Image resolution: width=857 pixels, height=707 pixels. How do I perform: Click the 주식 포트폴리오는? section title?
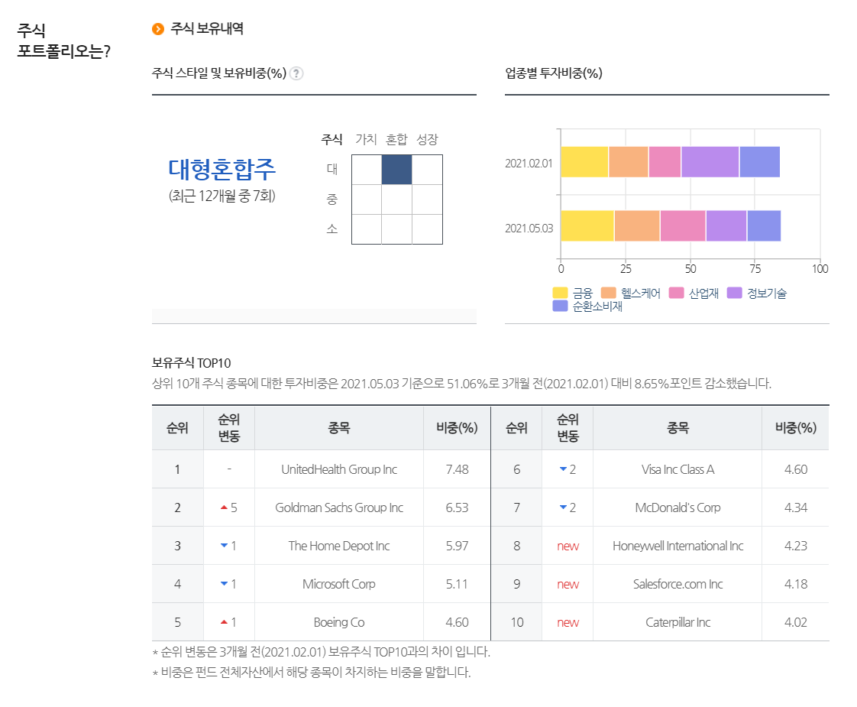click(63, 41)
